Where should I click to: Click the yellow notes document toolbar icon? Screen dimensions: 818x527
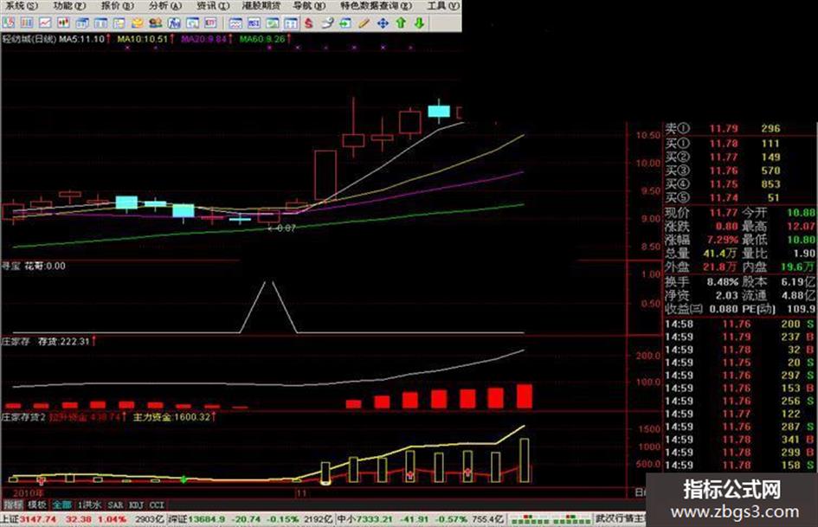(x=119, y=23)
